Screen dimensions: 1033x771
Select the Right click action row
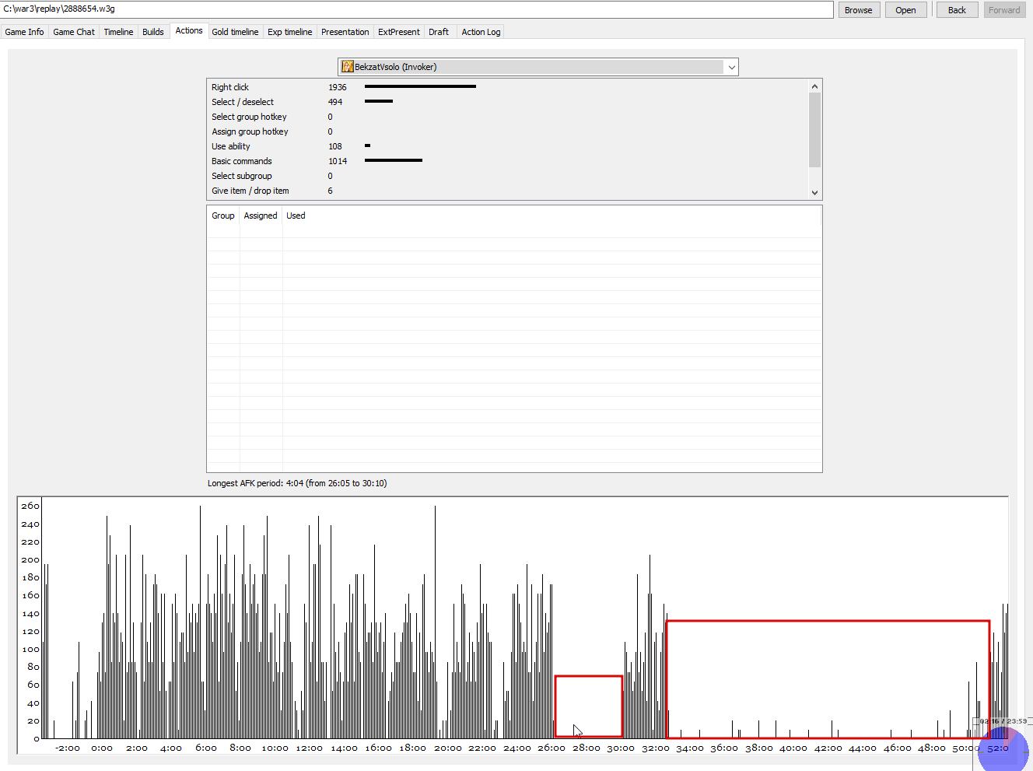click(x=509, y=87)
